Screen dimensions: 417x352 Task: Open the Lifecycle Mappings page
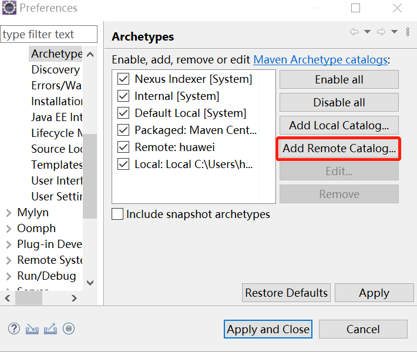56,133
